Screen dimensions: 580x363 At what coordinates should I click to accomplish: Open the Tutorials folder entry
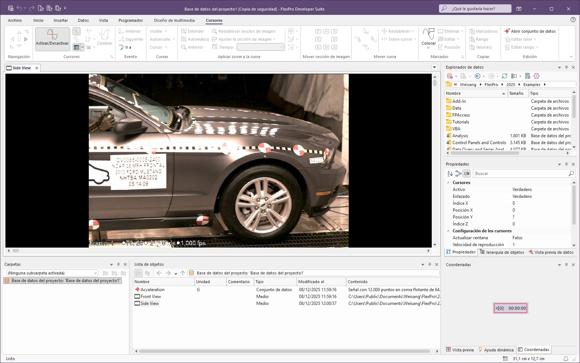click(x=460, y=122)
